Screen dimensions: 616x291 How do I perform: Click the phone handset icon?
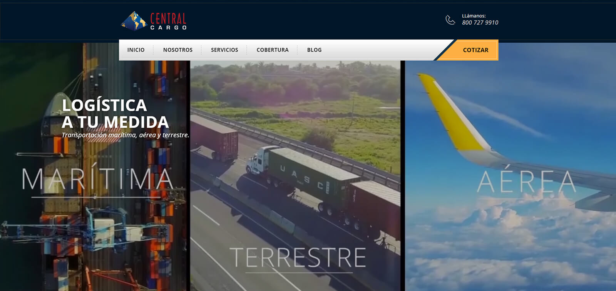click(x=450, y=20)
